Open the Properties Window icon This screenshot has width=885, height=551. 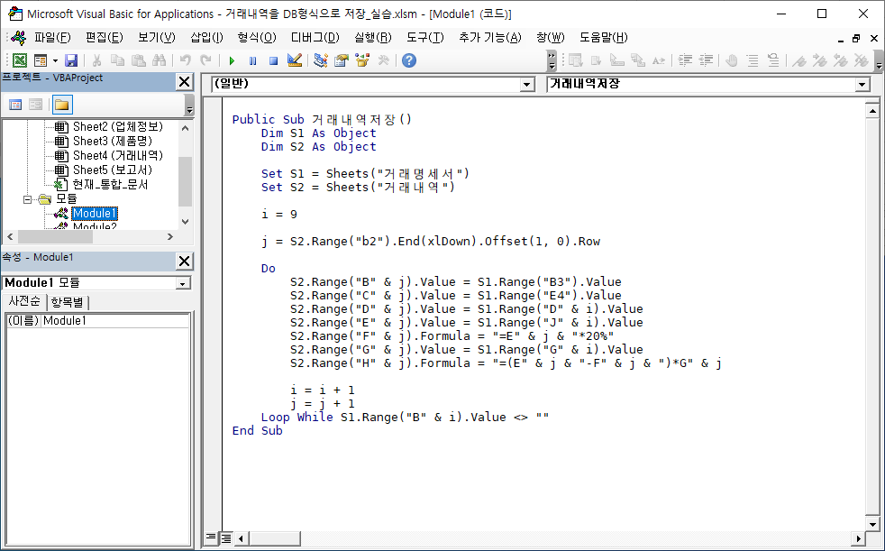coord(342,60)
